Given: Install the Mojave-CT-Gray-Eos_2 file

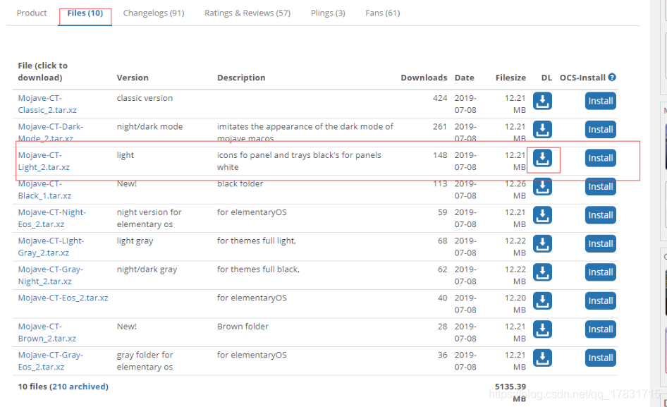Looking at the screenshot, I should (600, 358).
